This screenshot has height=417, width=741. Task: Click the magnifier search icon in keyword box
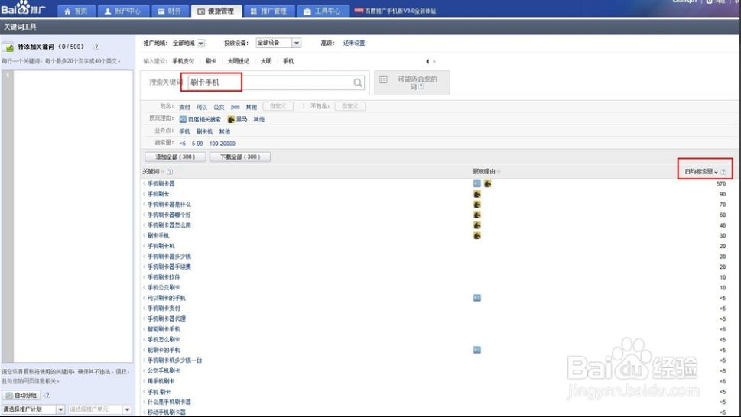(358, 82)
